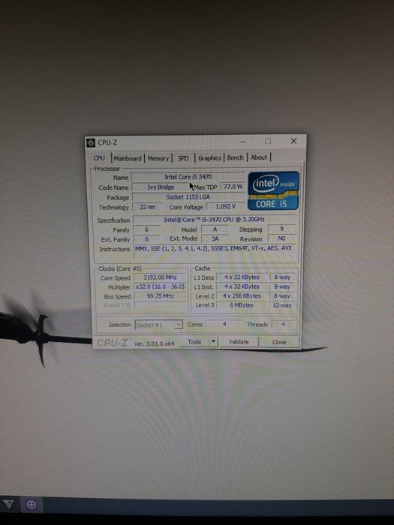The height and width of the screenshot is (525, 394).
Task: Minimize the CPU-Z window
Action: coord(243,142)
